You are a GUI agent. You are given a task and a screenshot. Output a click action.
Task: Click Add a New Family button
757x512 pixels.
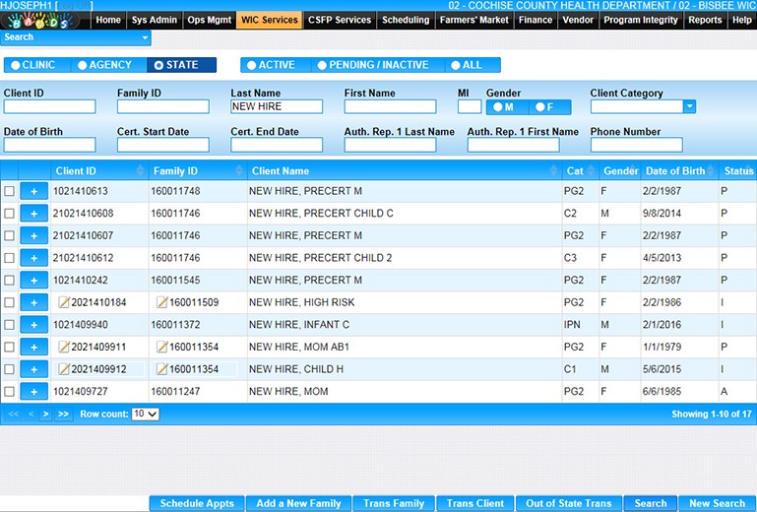tap(298, 503)
